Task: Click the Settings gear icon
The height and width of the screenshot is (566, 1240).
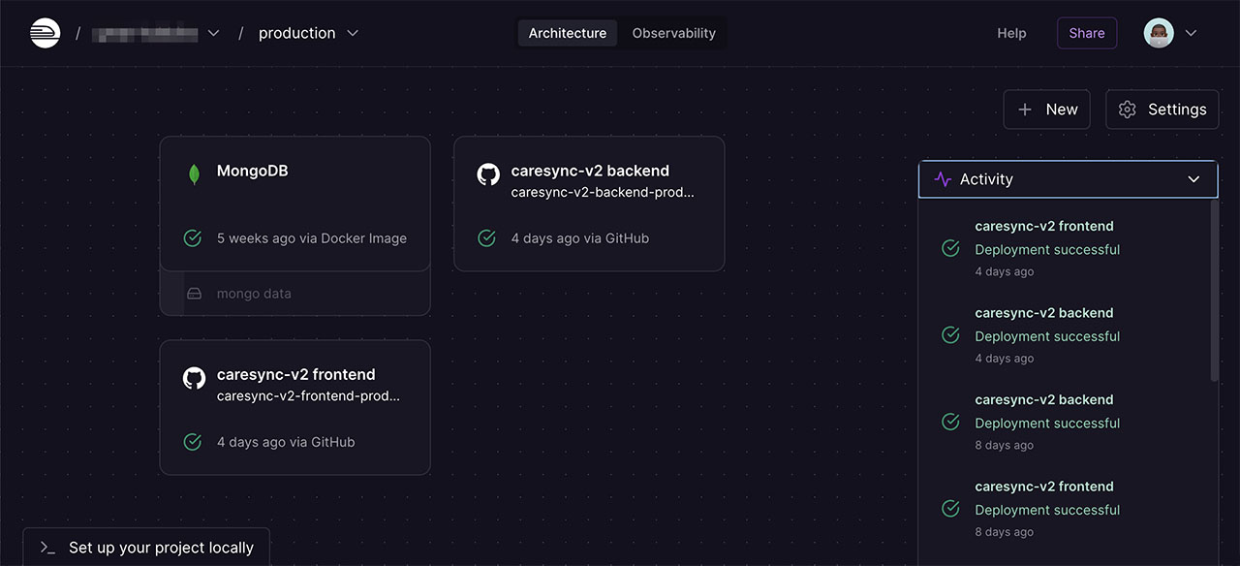Action: tap(1127, 110)
